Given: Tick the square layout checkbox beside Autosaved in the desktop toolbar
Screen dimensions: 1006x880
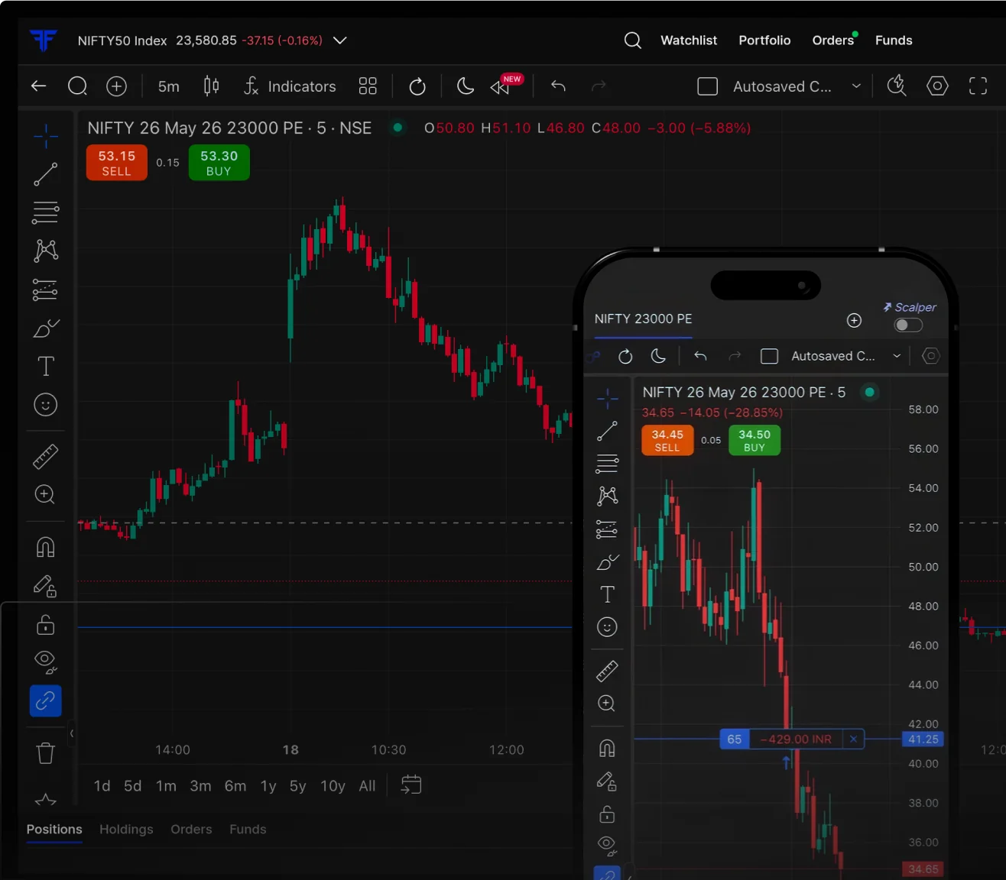Looking at the screenshot, I should tap(708, 86).
